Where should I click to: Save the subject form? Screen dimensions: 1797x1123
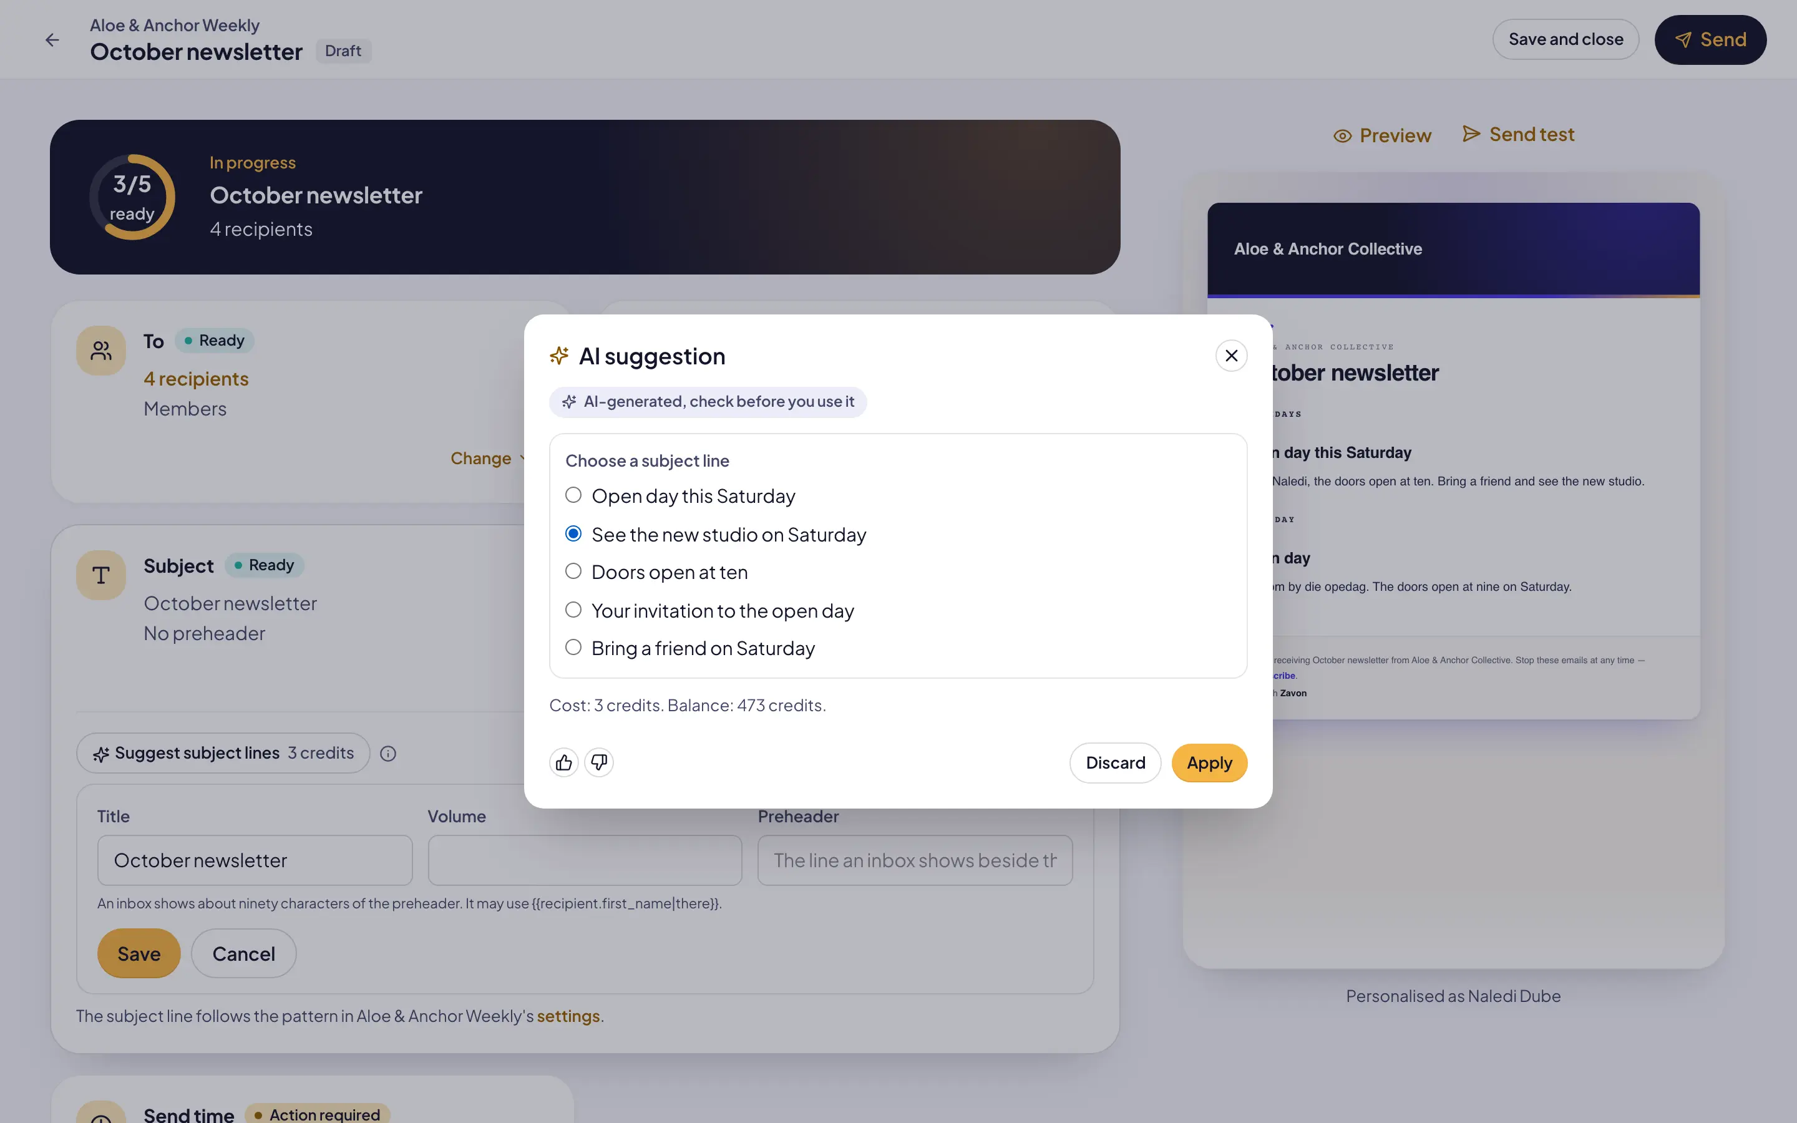tap(139, 954)
